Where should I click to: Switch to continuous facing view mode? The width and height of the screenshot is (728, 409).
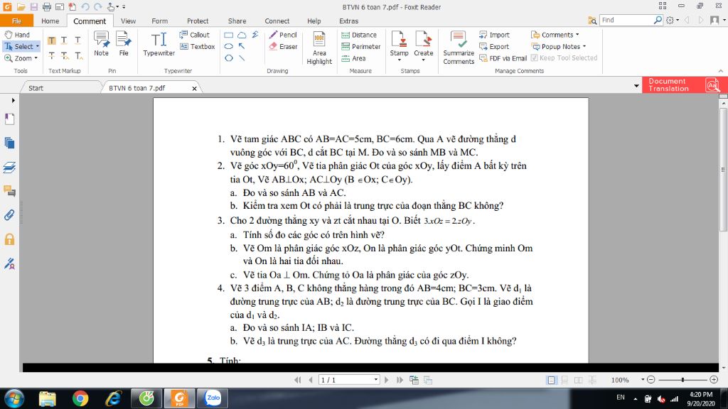pyautogui.click(x=592, y=380)
